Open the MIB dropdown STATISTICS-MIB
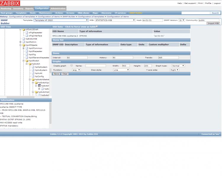Screen dimensions: 222x178 115,20
